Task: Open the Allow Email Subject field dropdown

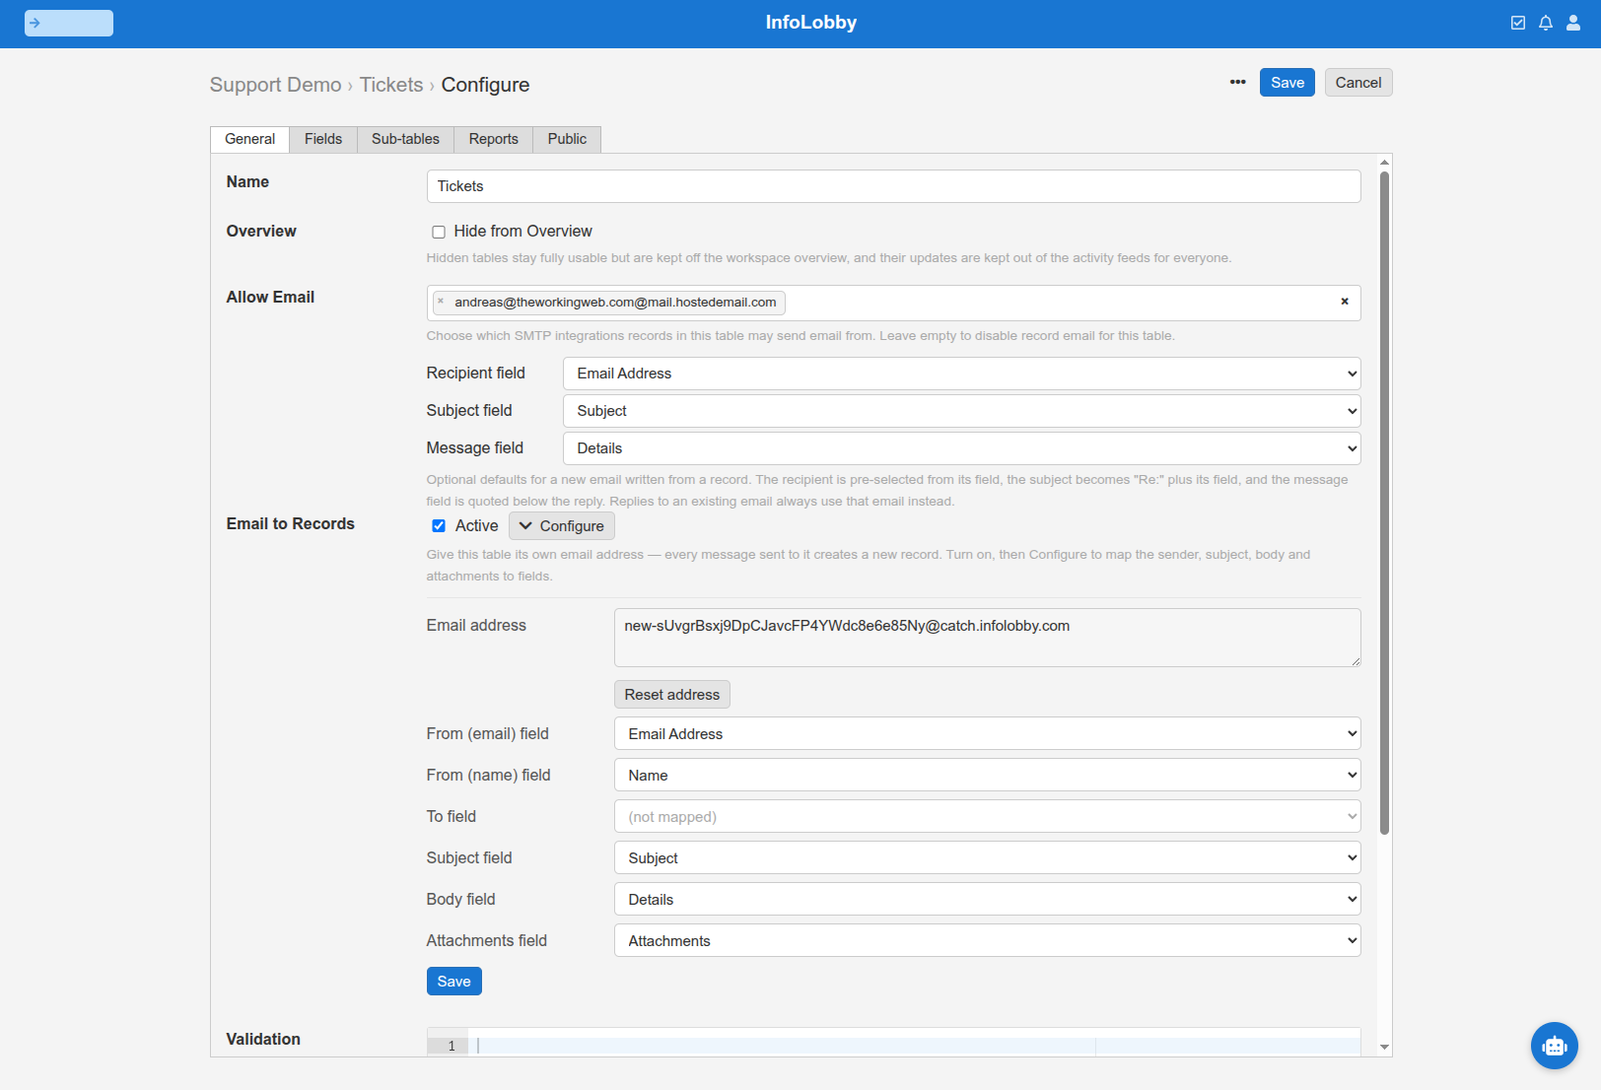Action: (x=962, y=411)
